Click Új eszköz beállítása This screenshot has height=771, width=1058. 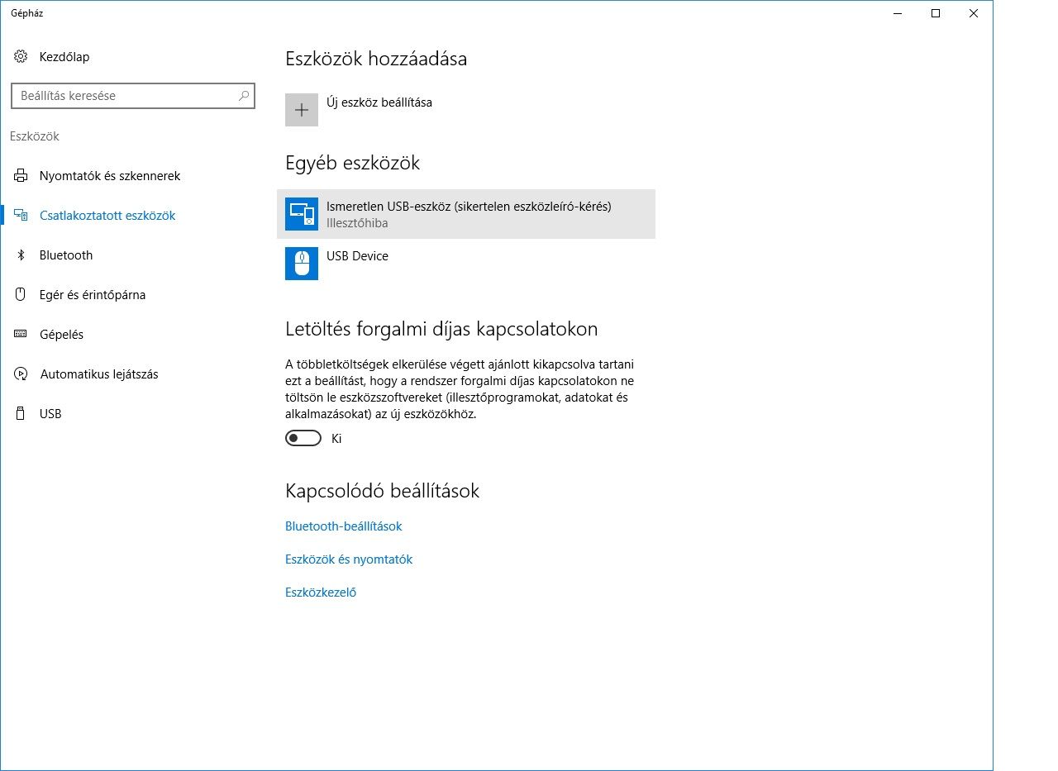point(379,102)
